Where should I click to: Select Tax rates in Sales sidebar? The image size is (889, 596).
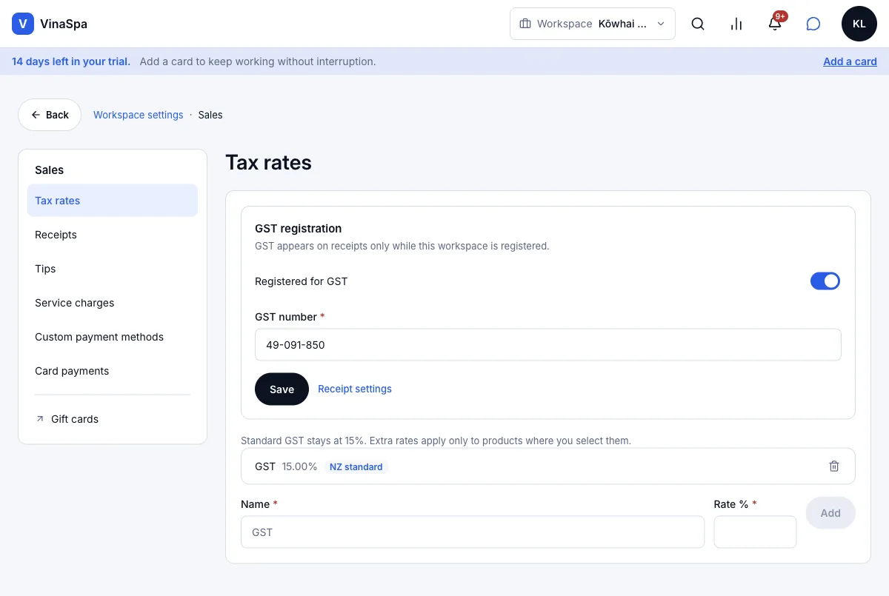[x=113, y=201]
